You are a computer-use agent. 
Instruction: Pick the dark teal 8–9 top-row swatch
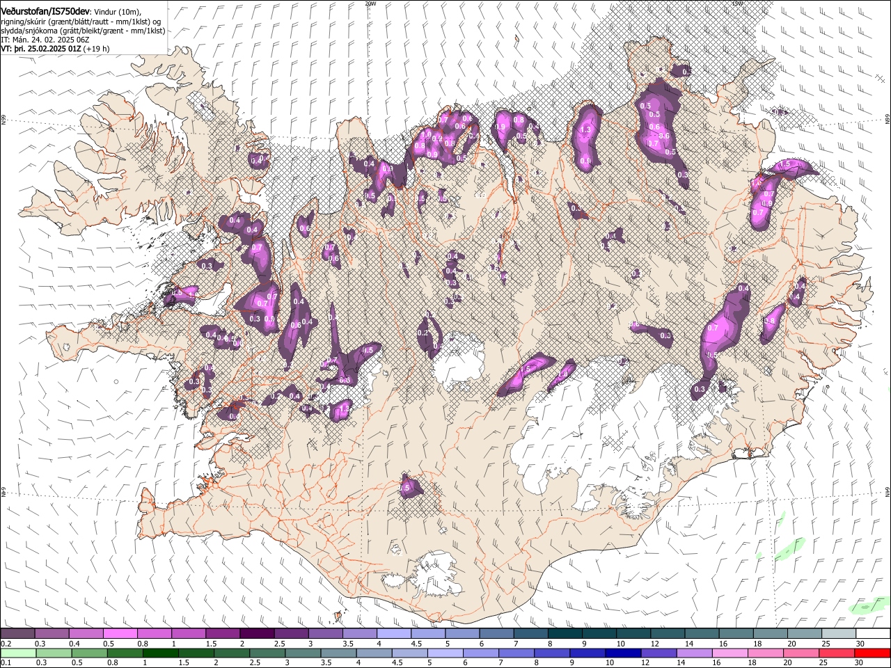coord(565,634)
